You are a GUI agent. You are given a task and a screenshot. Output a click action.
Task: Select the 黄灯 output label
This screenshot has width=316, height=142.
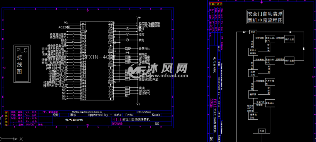141,40
